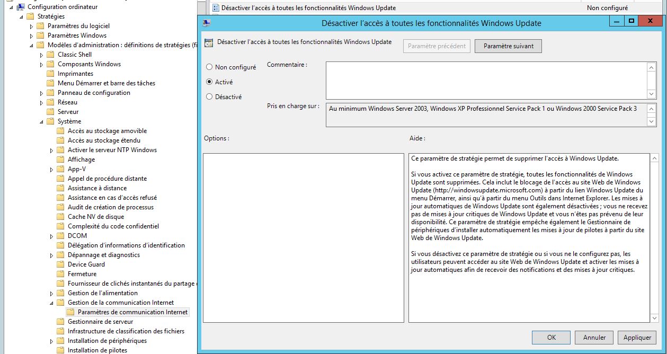This screenshot has width=667, height=354.
Task: Click the Device Guard folder icon
Action: [x=61, y=264]
